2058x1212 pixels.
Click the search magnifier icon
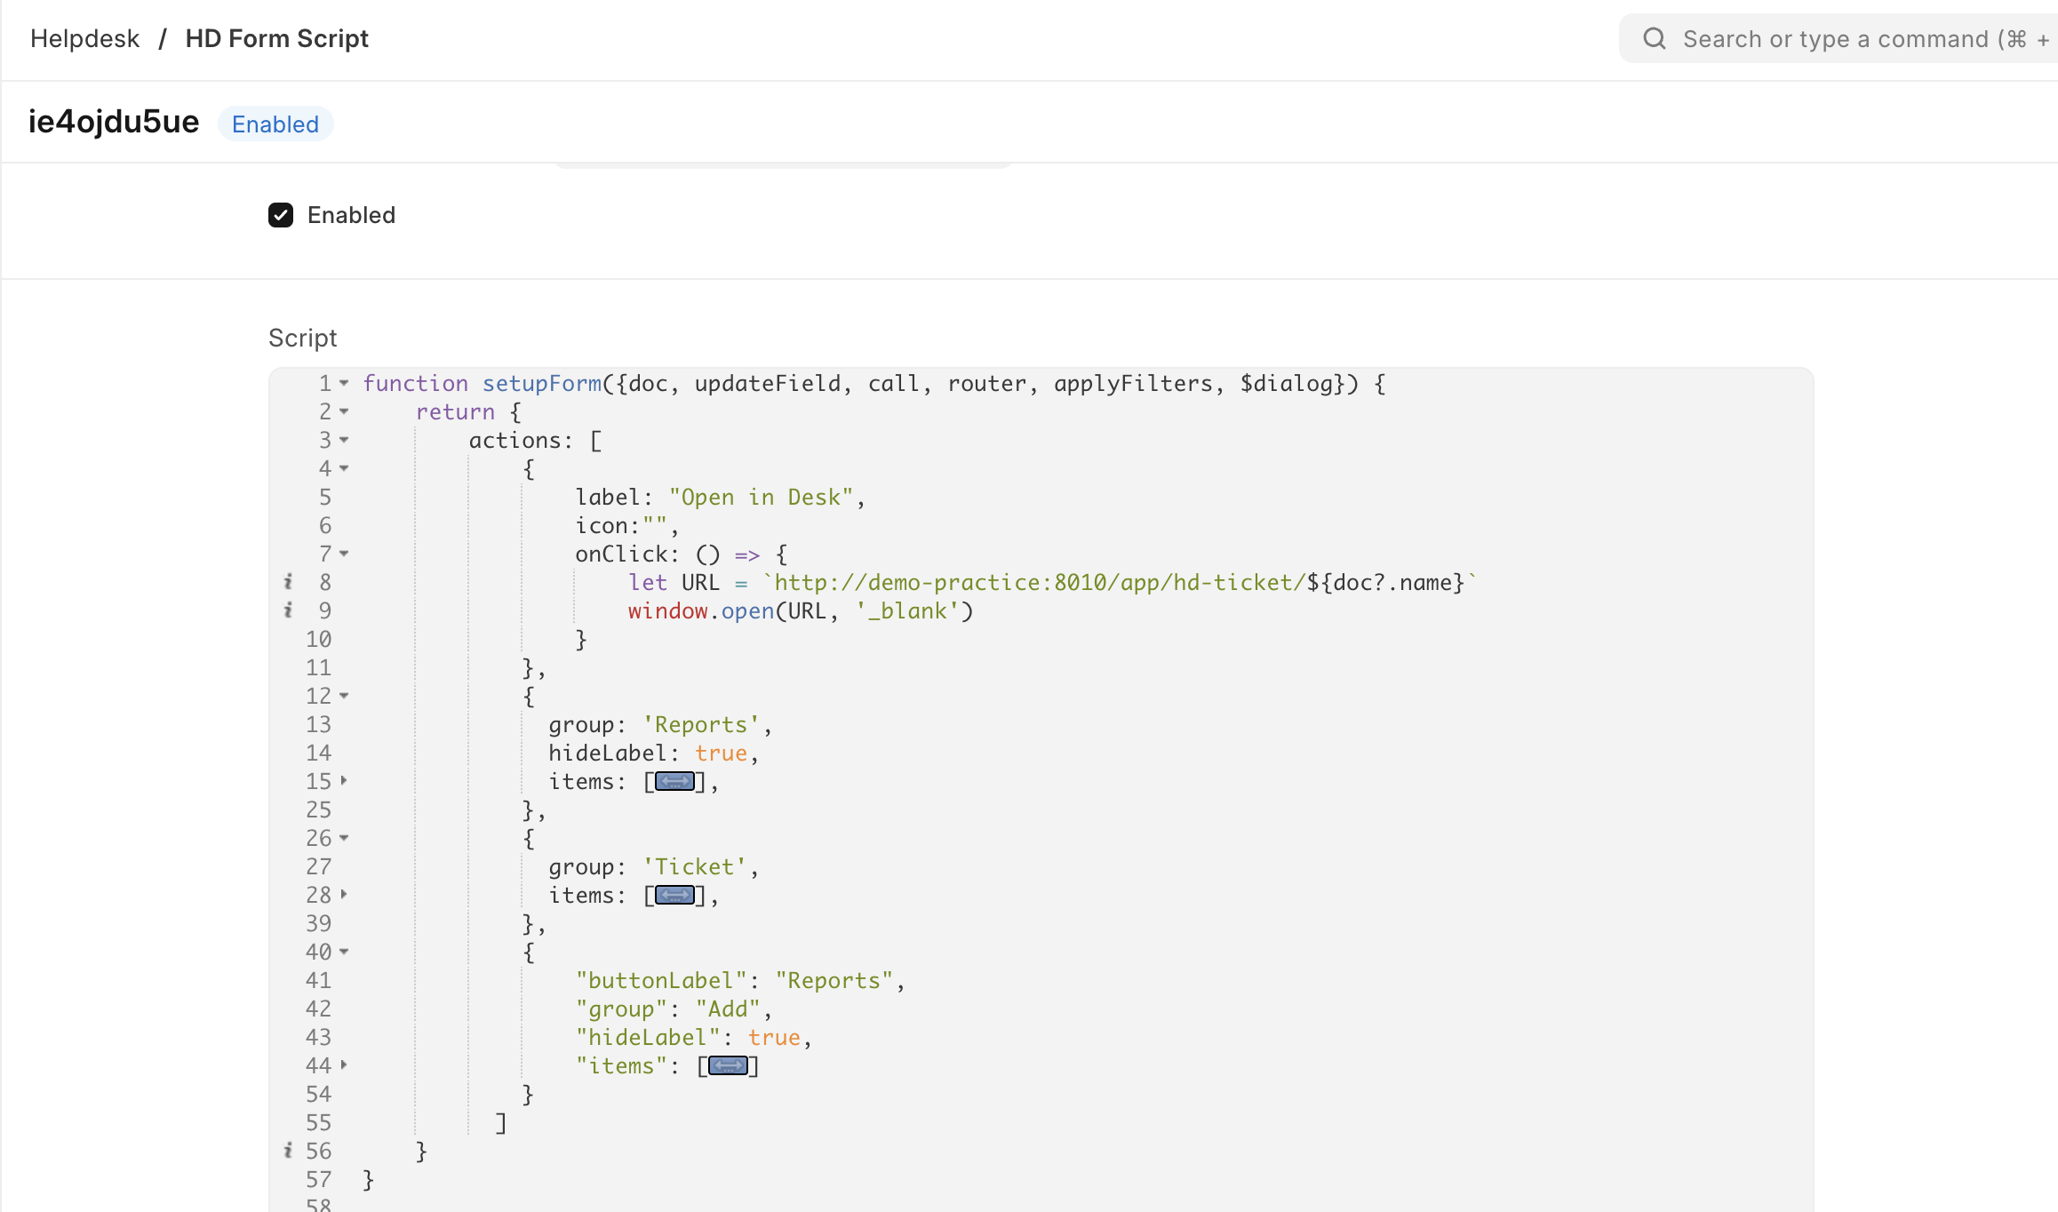tap(1654, 38)
